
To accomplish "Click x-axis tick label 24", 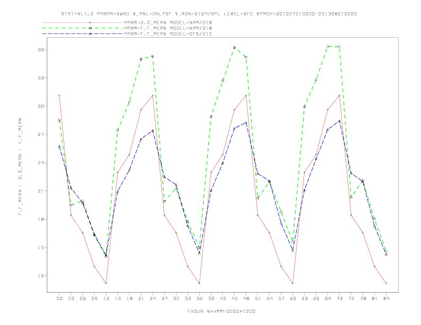I will [153, 298].
